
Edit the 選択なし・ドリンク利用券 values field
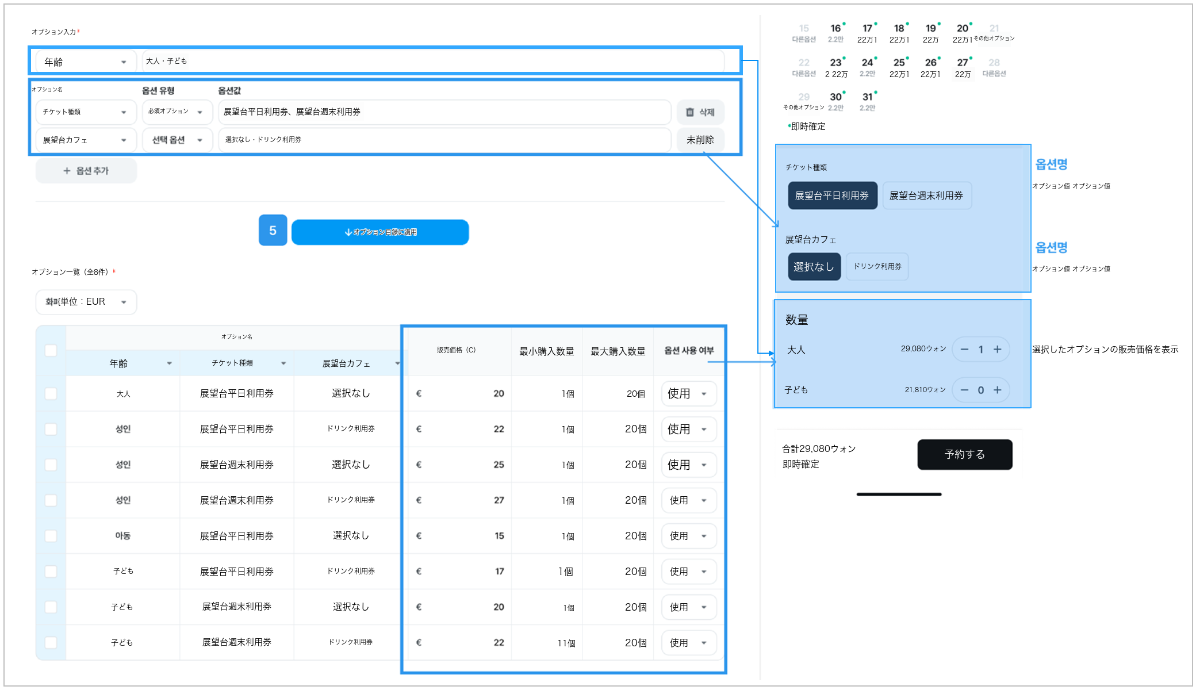point(444,140)
